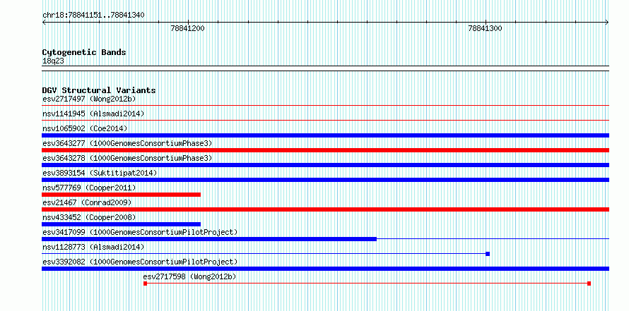Select the 18q23 band label
Viewport: 629px width, 311px height.
(53, 61)
